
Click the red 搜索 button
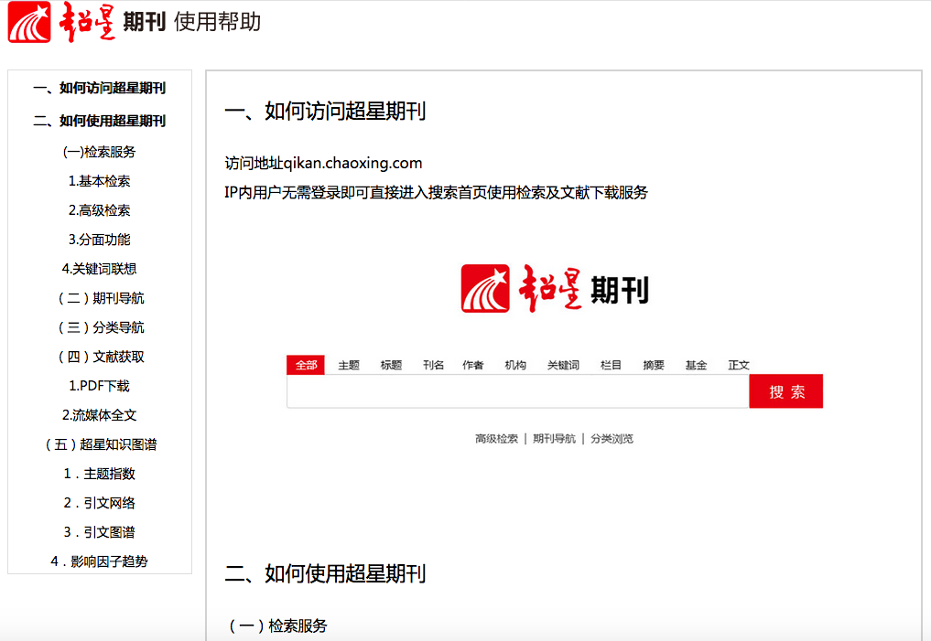786,391
